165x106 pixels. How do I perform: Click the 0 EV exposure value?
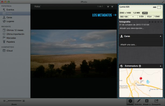(x=141, y=16)
